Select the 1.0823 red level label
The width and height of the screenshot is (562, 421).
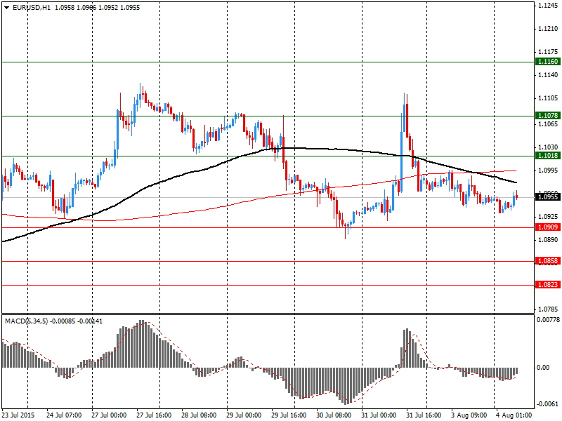click(x=547, y=285)
